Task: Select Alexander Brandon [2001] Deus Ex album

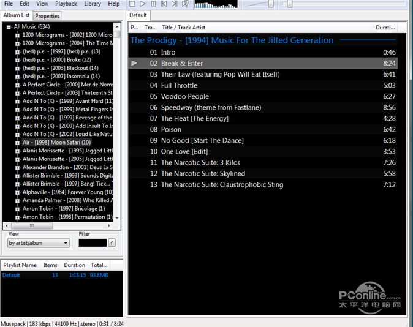Action: (x=67, y=167)
